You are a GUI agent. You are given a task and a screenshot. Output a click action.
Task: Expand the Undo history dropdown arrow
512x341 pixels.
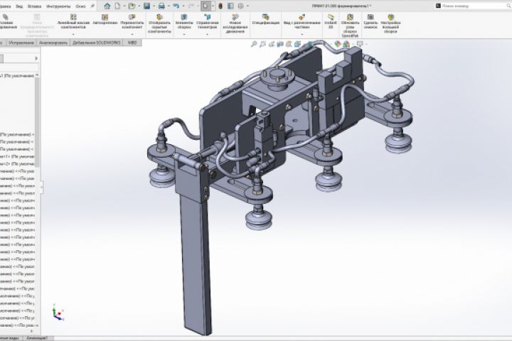183,6
